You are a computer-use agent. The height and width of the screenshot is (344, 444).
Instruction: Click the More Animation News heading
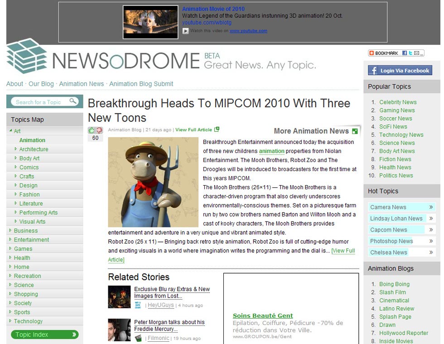311,131
